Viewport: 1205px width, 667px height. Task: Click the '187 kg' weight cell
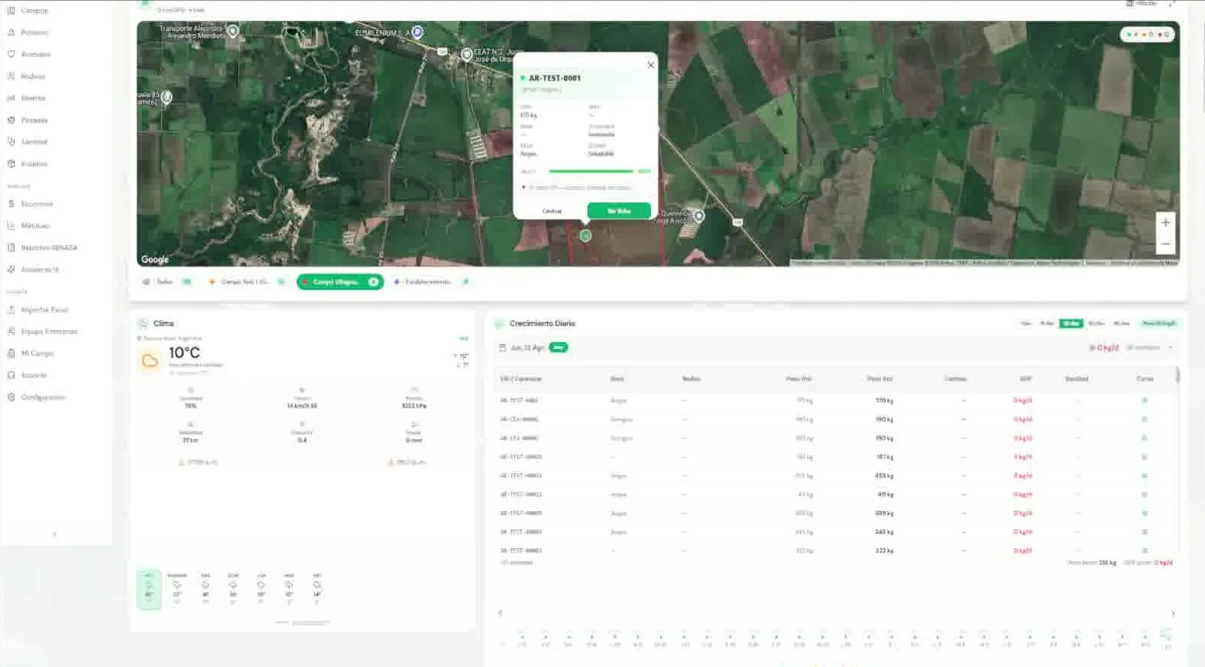tap(884, 457)
